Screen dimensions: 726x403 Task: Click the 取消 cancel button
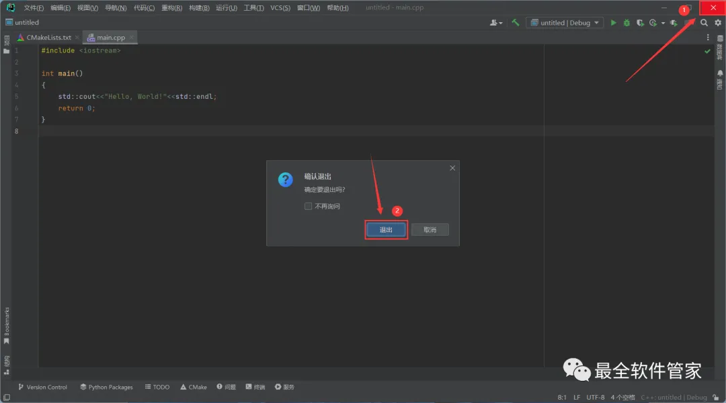(x=430, y=229)
